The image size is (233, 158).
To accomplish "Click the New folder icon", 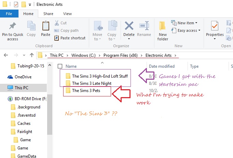I will tap(162, 26).
